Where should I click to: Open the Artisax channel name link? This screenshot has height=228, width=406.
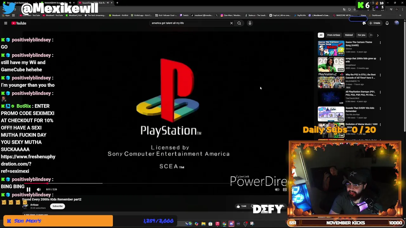tap(34, 205)
